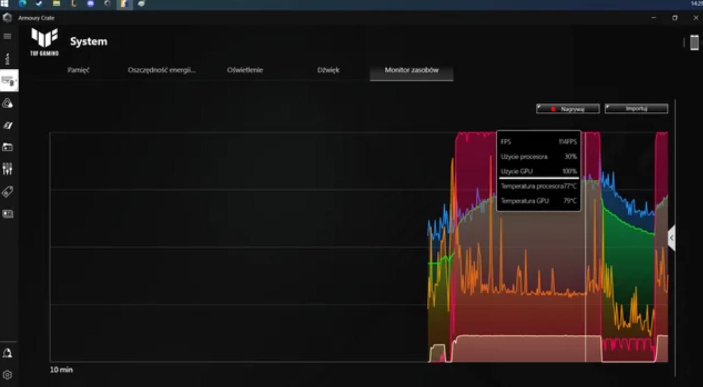The width and height of the screenshot is (703, 387).
Task: Click the 10 min axis label
Action: click(61, 370)
